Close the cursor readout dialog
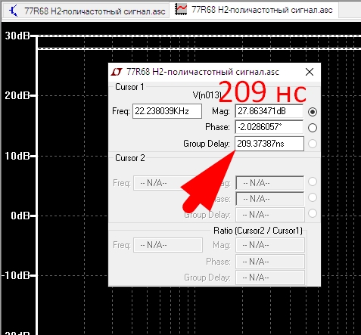Image resolution: width=361 pixels, height=335 pixels. tap(310, 72)
